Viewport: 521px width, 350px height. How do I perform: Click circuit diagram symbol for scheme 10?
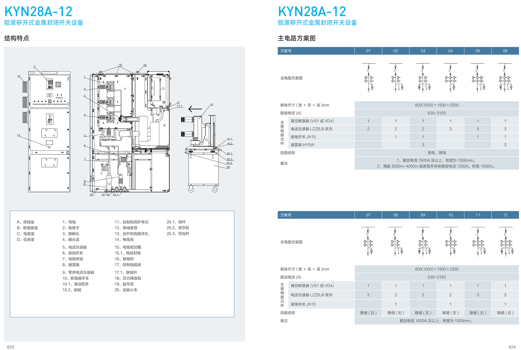click(450, 242)
